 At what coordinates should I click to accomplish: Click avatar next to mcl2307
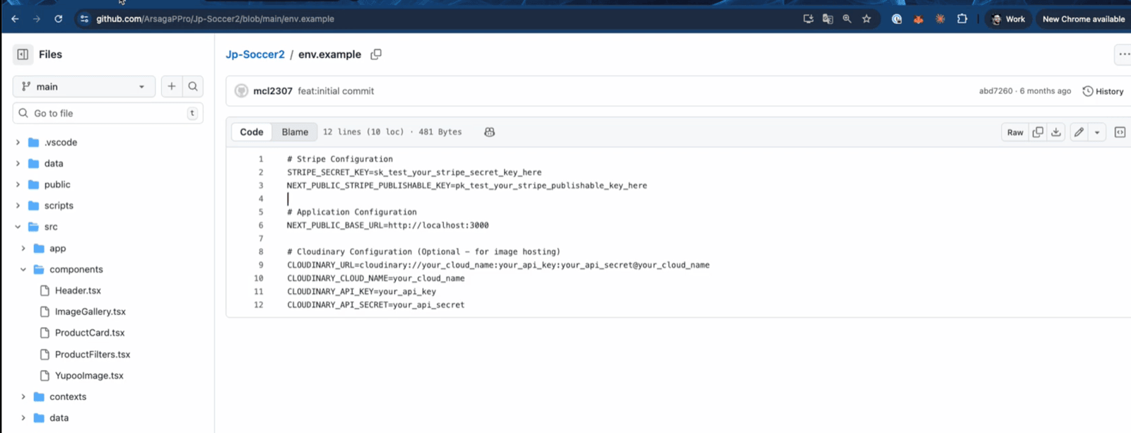tap(241, 91)
